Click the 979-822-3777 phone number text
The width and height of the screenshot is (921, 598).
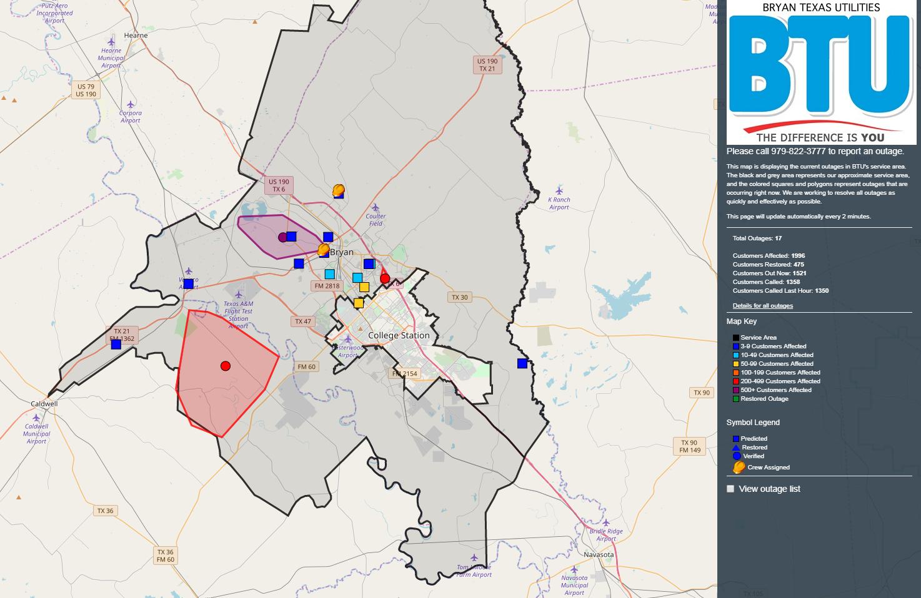799,151
